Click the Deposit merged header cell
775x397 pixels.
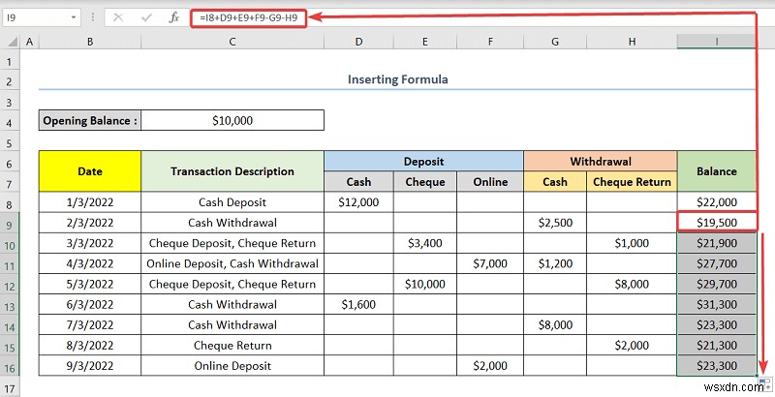click(423, 162)
